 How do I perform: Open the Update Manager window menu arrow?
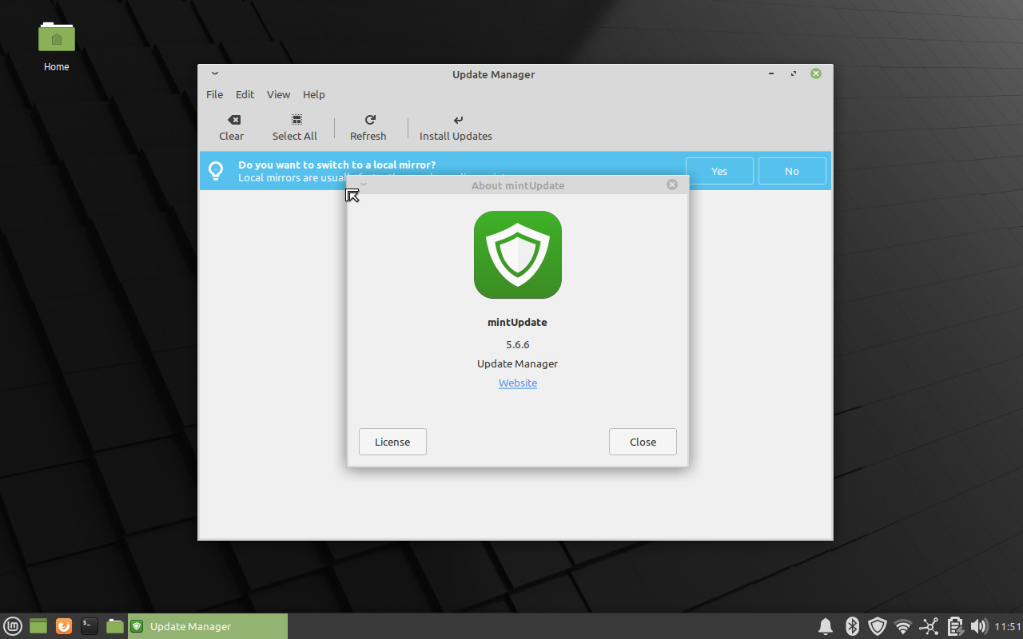tap(215, 73)
